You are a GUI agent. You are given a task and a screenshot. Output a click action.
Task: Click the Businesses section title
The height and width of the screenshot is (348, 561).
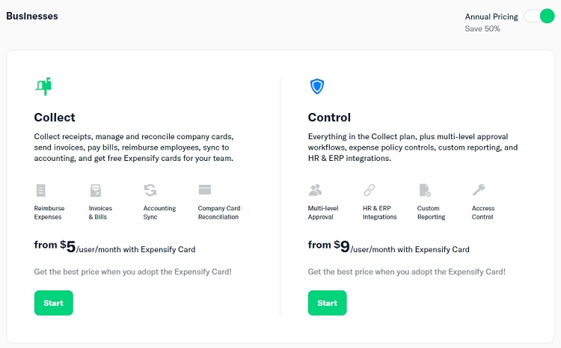[x=32, y=16]
